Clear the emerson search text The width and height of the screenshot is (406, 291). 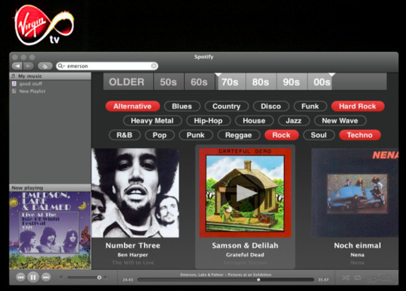pos(154,66)
